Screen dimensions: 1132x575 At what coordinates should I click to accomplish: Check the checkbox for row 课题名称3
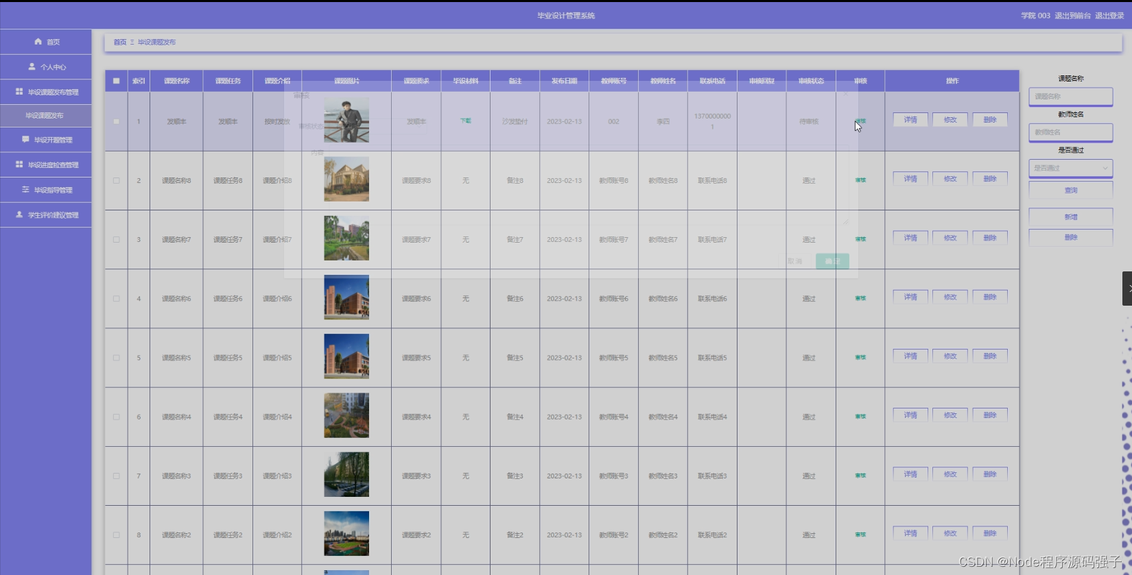click(x=116, y=476)
